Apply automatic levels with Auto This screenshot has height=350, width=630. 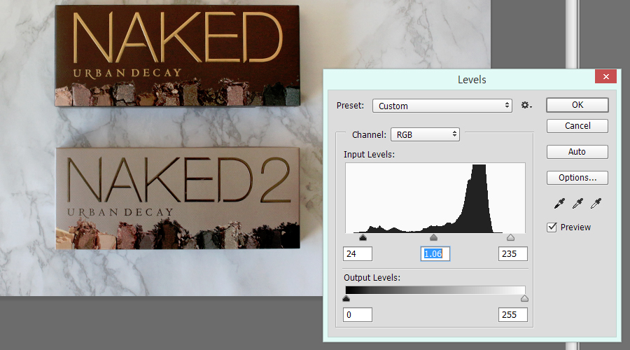pyautogui.click(x=577, y=152)
